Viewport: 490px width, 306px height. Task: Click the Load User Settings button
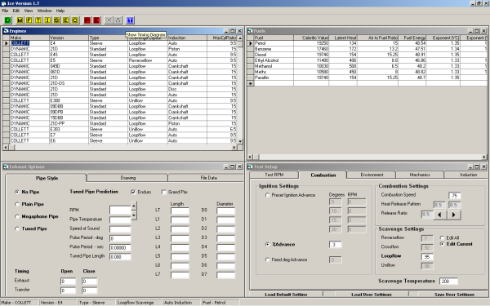click(x=372, y=294)
